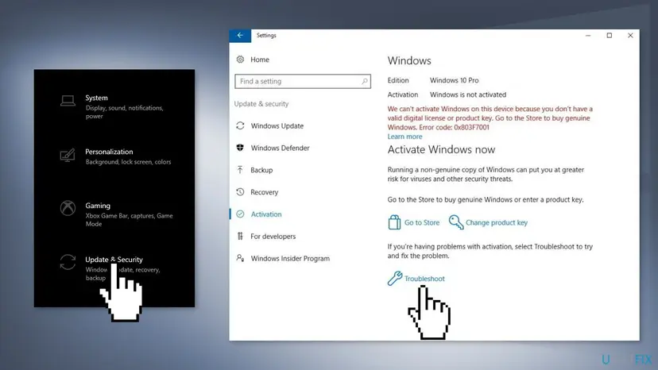Click the Windows Insider person icon
The width and height of the screenshot is (658, 370).
coord(240,258)
